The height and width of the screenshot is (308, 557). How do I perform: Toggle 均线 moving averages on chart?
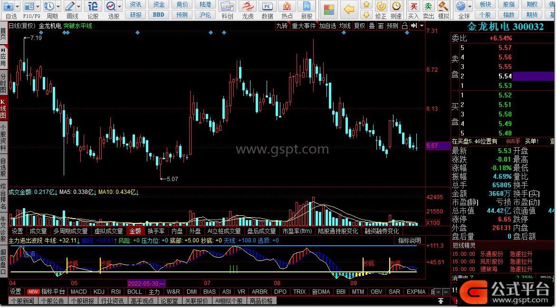[x=345, y=26]
